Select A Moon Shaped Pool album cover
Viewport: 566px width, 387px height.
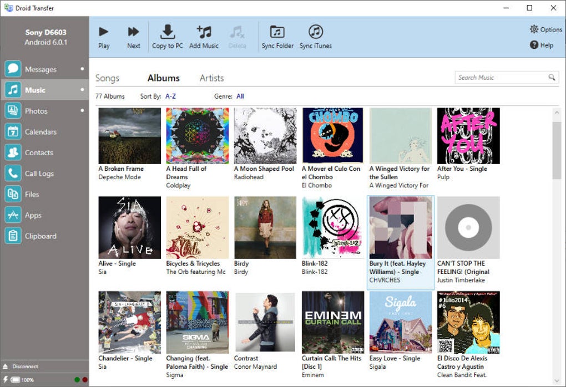coord(265,136)
